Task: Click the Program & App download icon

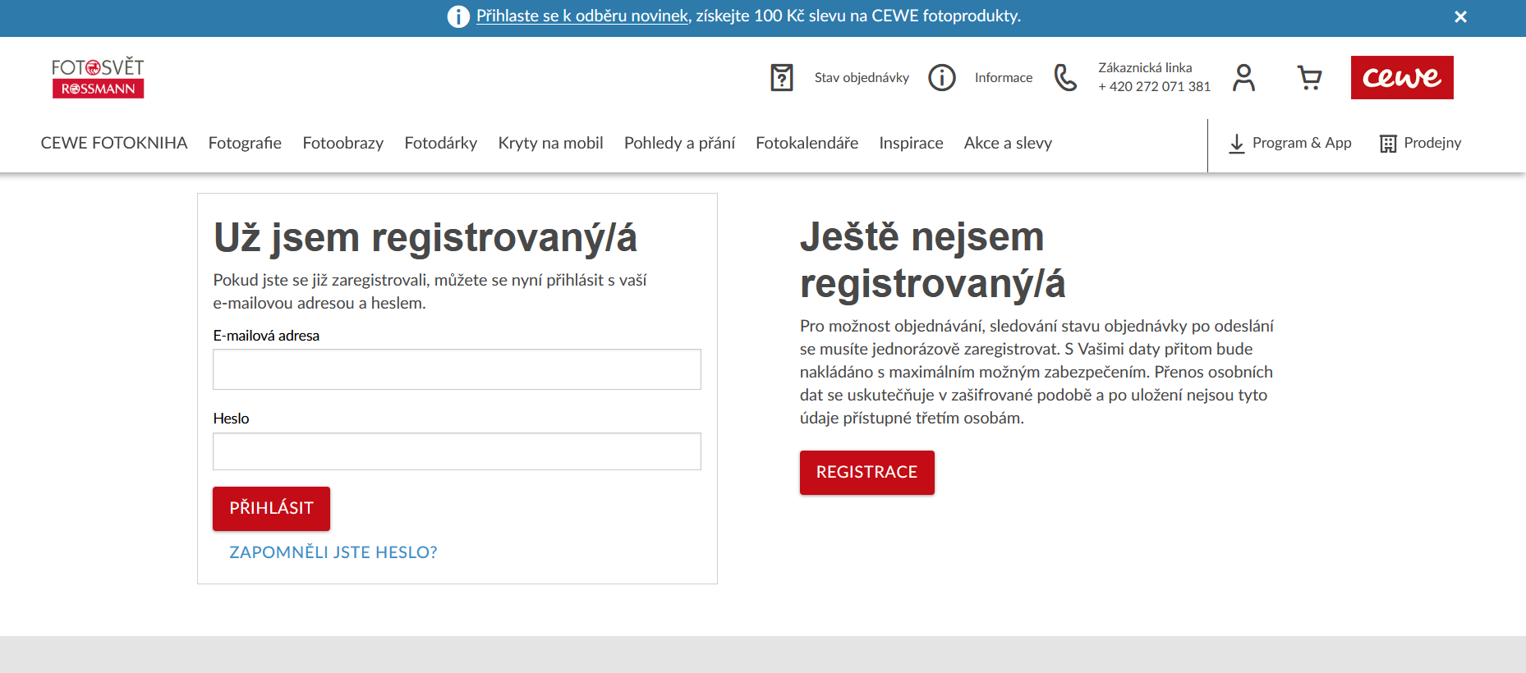Action: 1236,144
